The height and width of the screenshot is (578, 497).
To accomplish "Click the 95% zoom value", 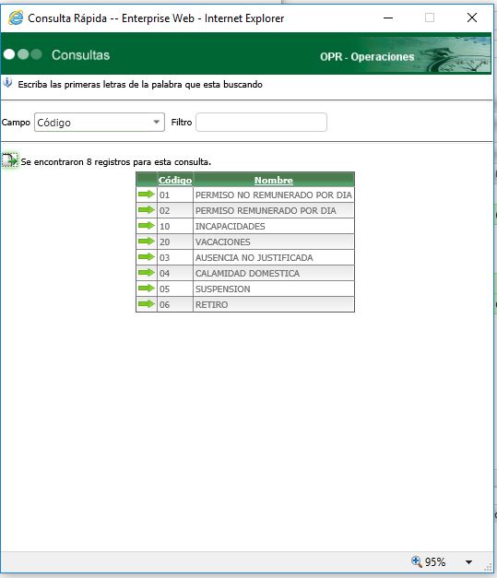I will click(435, 561).
